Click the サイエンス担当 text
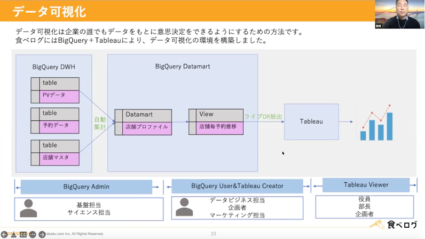Viewport: 425px width, 239px height. tap(89, 213)
